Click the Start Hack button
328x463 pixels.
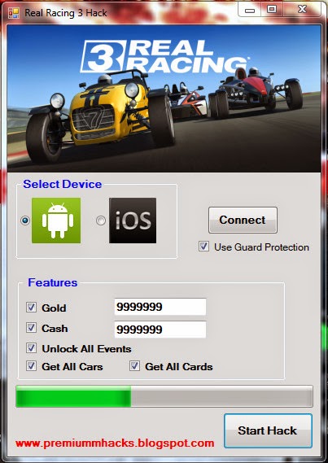(268, 430)
